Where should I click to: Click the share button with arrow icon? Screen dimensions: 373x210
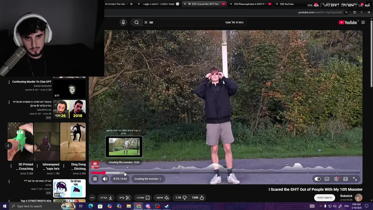click(163, 198)
